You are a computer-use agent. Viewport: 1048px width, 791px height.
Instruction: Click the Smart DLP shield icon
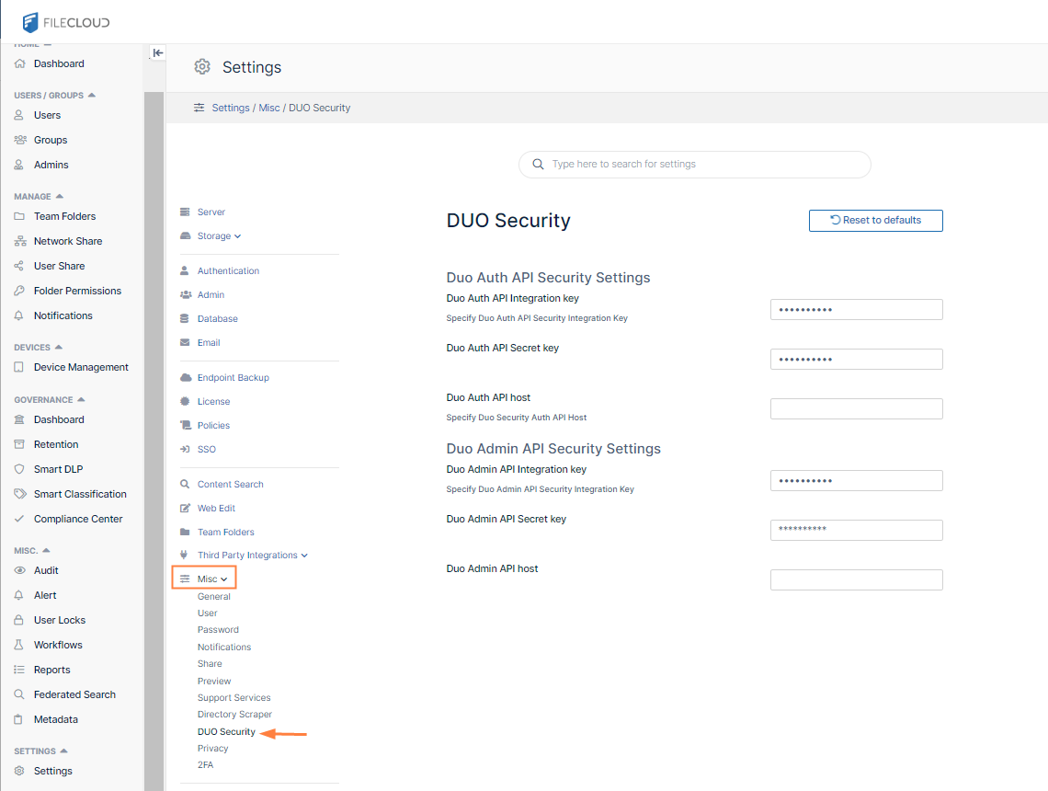[x=19, y=469]
